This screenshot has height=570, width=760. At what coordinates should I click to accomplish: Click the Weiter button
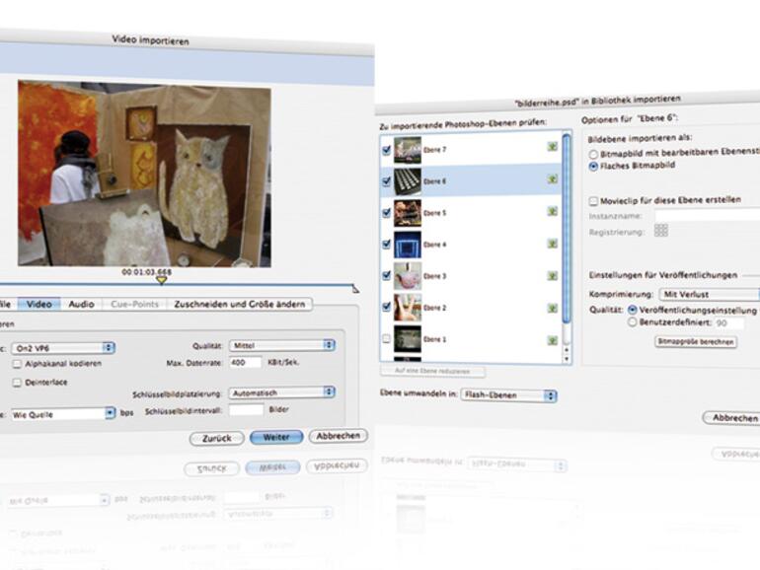click(276, 437)
